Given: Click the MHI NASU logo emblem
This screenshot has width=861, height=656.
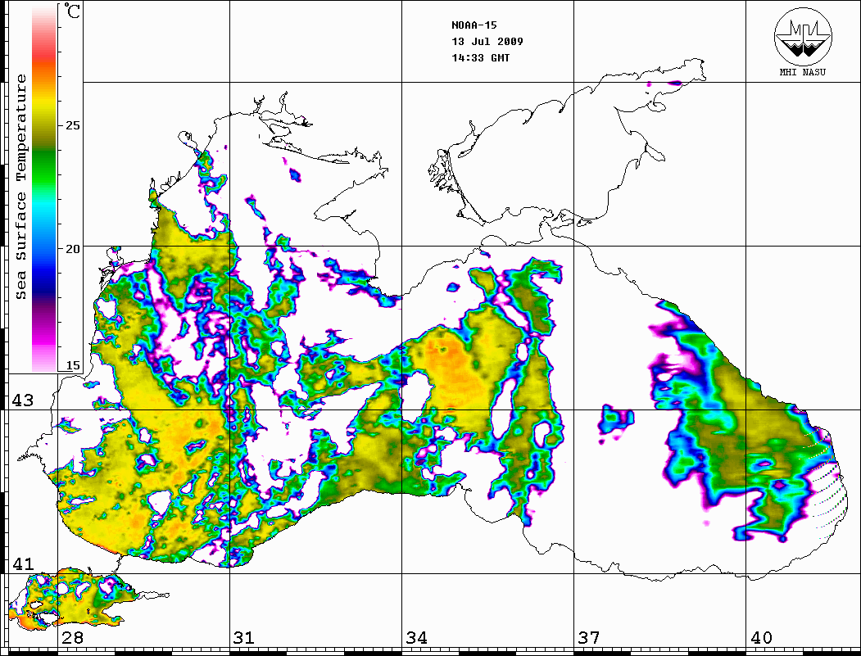Looking at the screenshot, I should tap(803, 36).
